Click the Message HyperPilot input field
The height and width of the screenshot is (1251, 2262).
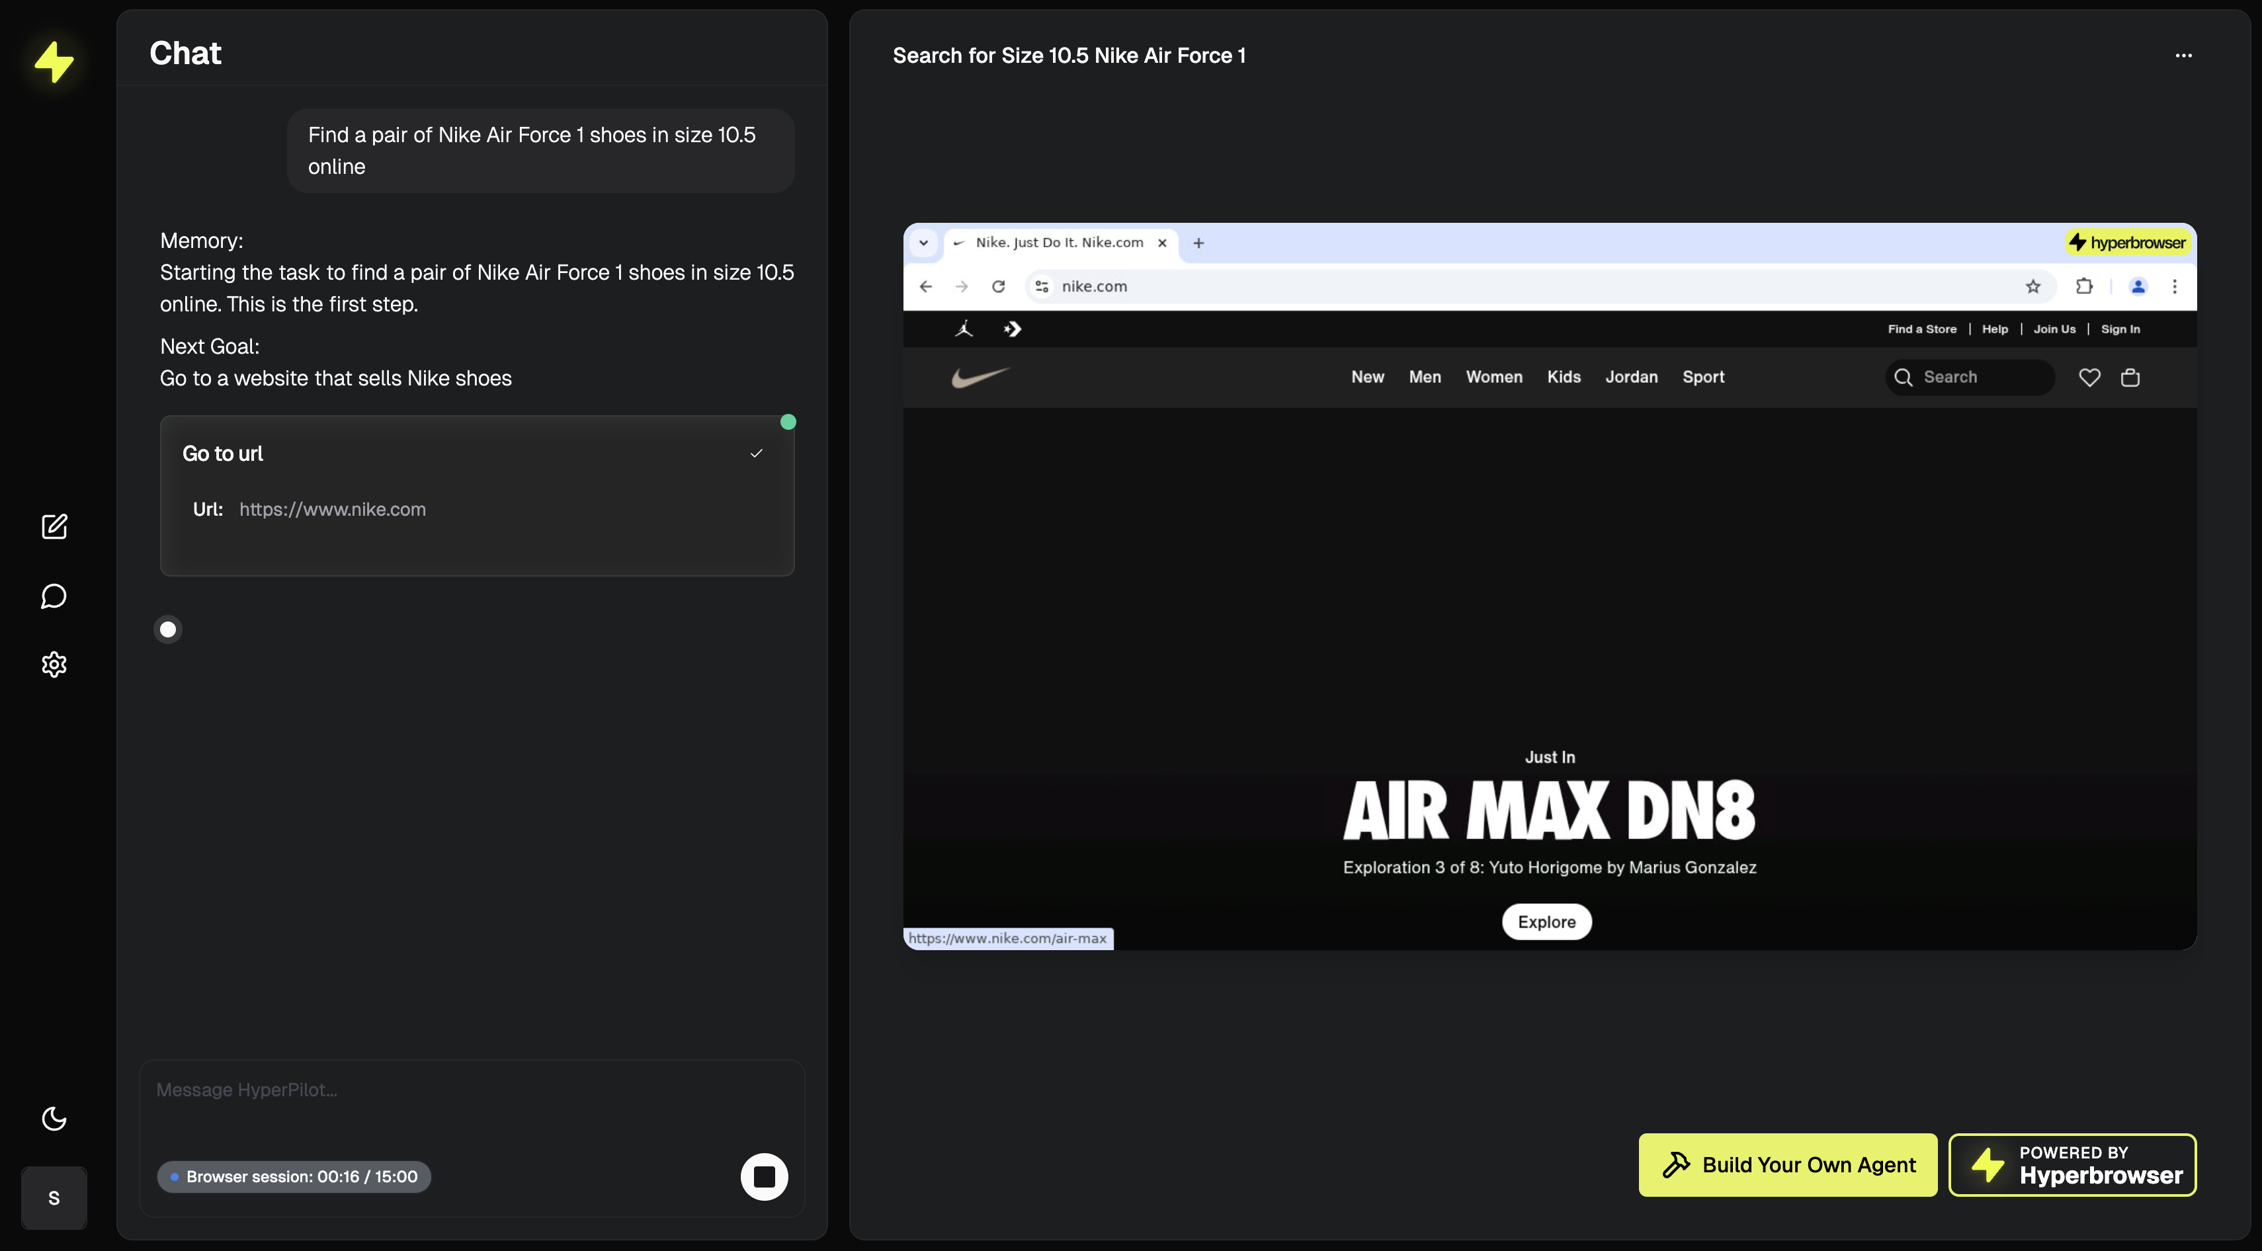tap(472, 1090)
